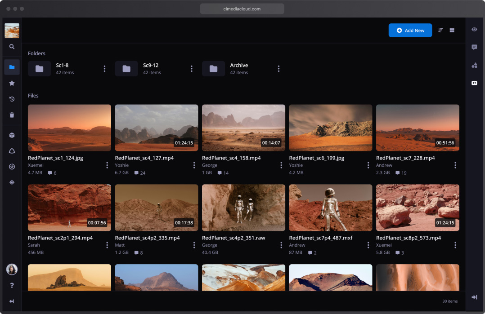Image resolution: width=485 pixels, height=314 pixels.
Task: Open the search tool in the sidebar
Action: point(12,46)
